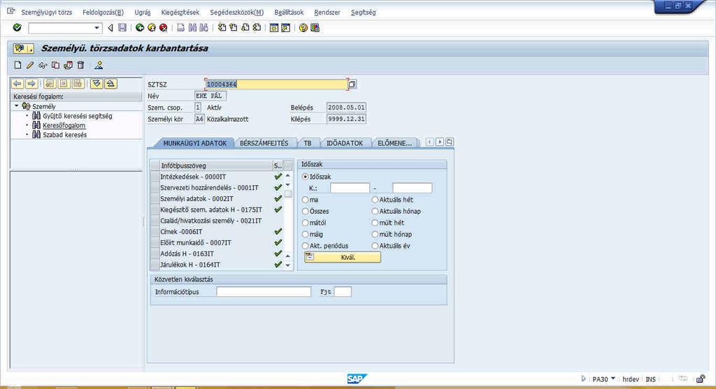Select the Adózás H - 0163IT row

point(217,254)
